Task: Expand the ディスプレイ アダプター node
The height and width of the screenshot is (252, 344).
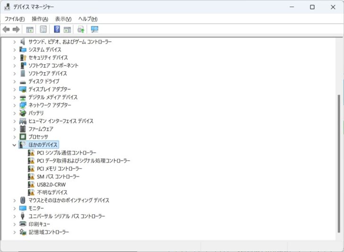Action: 14,89
